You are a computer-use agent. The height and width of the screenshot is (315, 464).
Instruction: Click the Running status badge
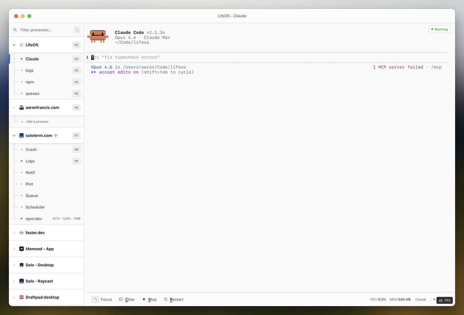pyautogui.click(x=440, y=29)
